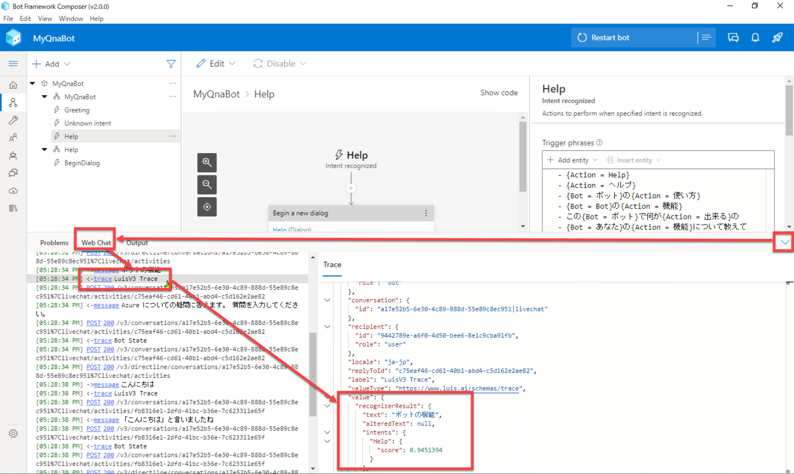The image size is (794, 474).
Task: Click the web chat log vertical scrollbar
Action: 313,374
